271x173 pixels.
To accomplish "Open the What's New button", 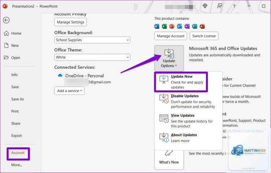I will coord(169,160).
